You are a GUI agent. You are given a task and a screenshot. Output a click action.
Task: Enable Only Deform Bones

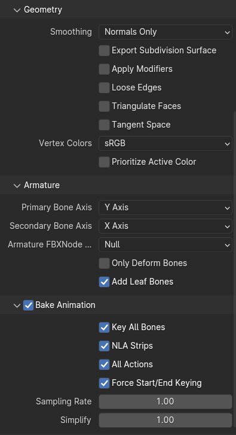click(105, 263)
